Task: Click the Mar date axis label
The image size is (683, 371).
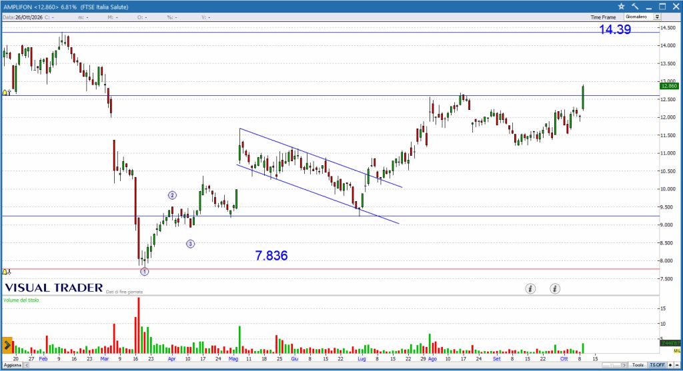Action: pyautogui.click(x=105, y=359)
